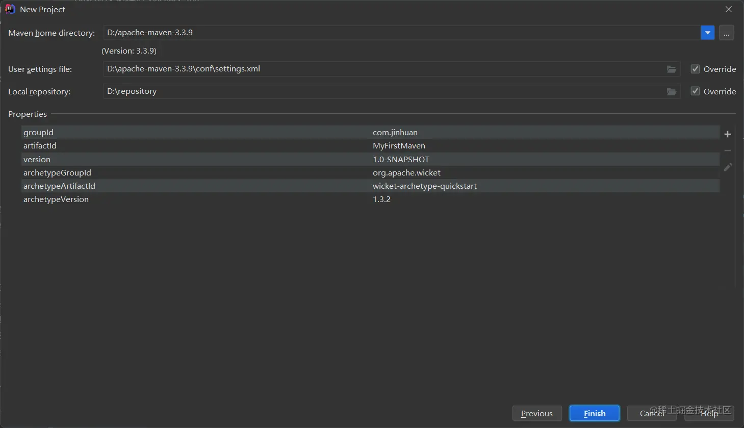744x428 pixels.
Task: Click the IntelliJ IDEA logo in title bar
Action: [10, 9]
